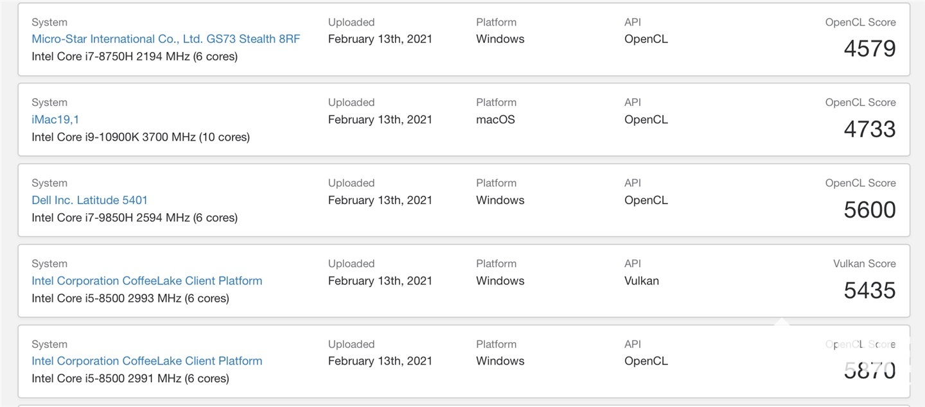This screenshot has width=925, height=407.
Task: Select text Intel Core i9-10900K 3700 MHz (10 cores)
Action: point(141,137)
